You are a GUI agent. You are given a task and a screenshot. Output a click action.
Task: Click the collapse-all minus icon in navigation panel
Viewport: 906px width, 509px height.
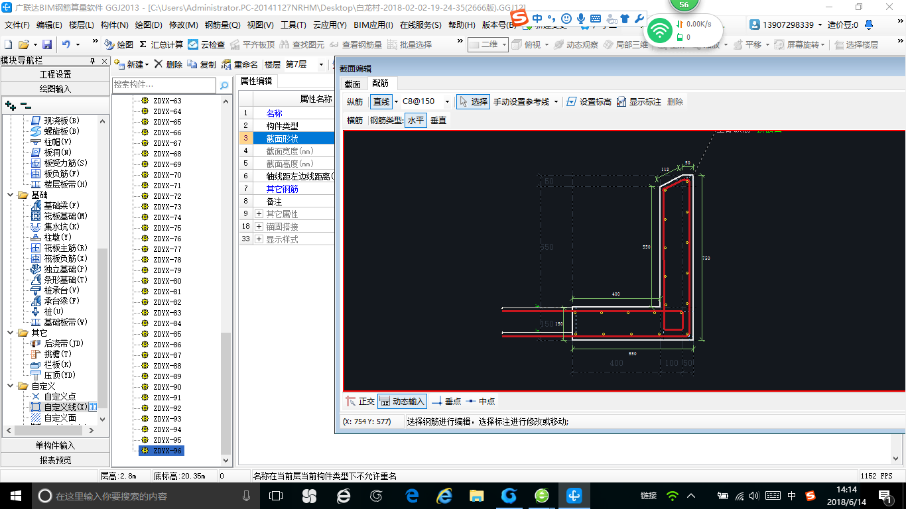click(x=26, y=105)
